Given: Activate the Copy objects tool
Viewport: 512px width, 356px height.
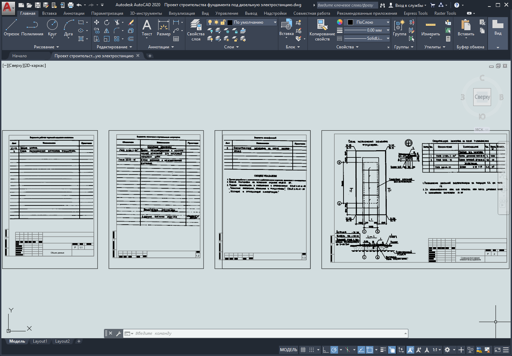Looking at the screenshot, I should 97,31.
